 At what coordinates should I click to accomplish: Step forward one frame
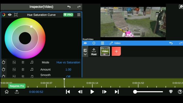(x=104, y=92)
